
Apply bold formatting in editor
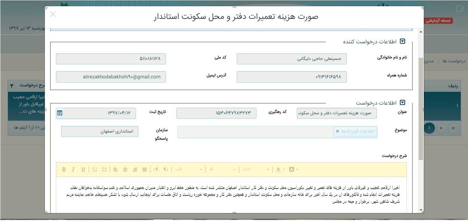pyautogui.click(x=64, y=169)
